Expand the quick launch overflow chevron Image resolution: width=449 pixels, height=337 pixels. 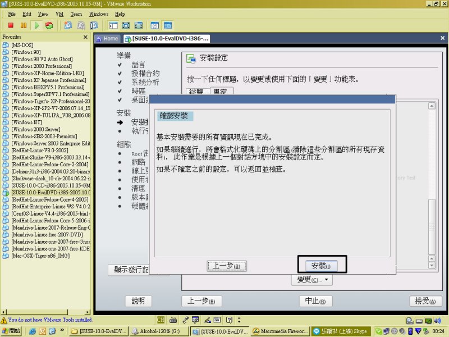[x=62, y=331]
